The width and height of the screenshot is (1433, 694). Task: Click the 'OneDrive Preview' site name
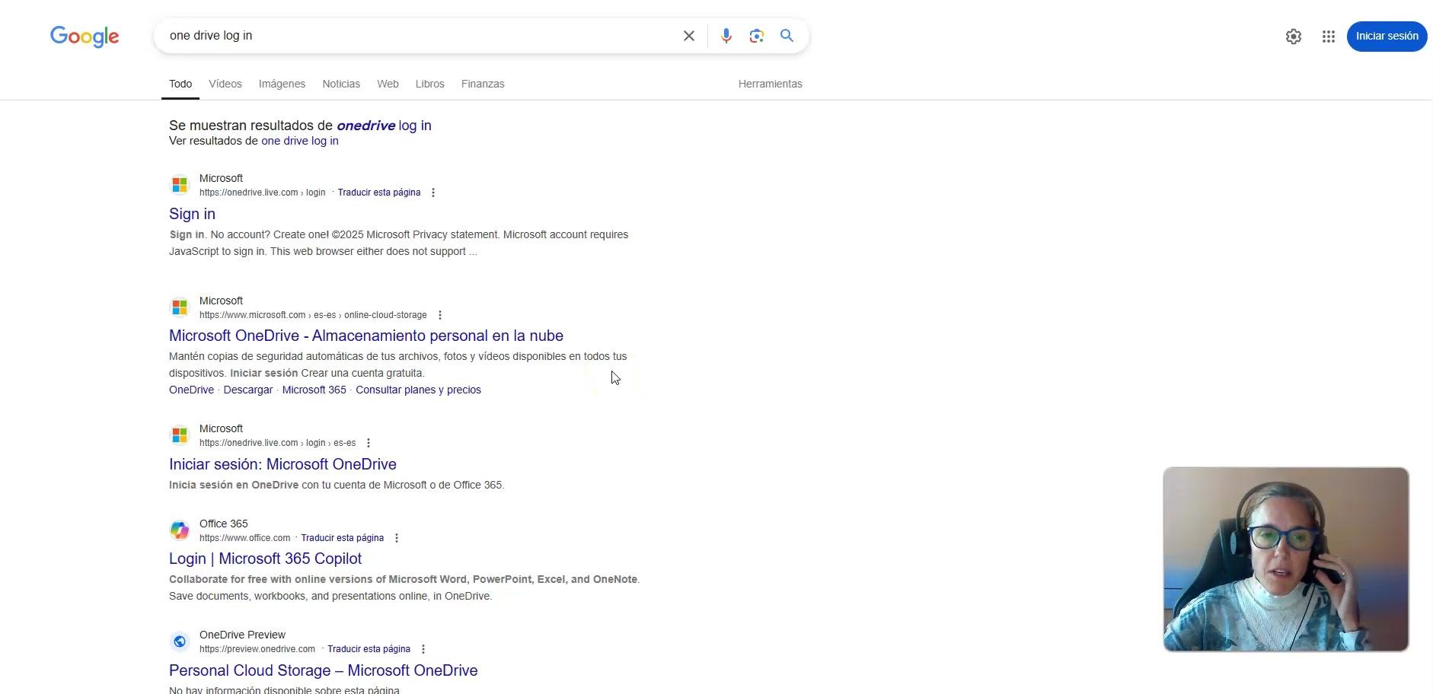pos(242,635)
